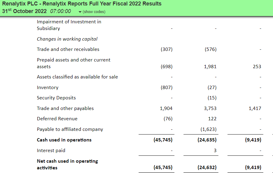
Task: Select the Trade and other payables 3,753 value
Action: click(210, 108)
